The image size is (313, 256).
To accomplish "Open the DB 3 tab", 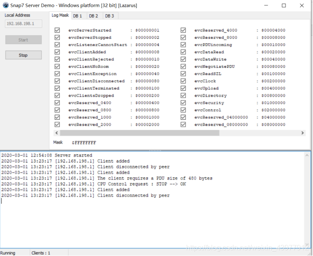I will click(x=109, y=16).
